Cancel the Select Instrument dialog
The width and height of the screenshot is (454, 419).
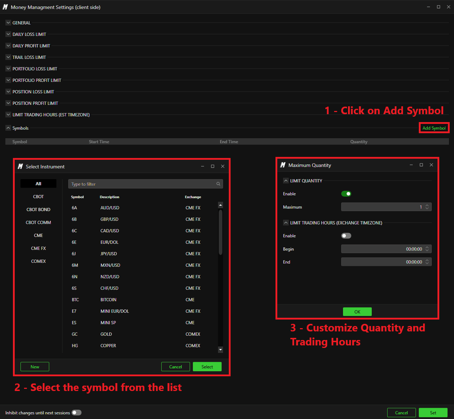[176, 367]
